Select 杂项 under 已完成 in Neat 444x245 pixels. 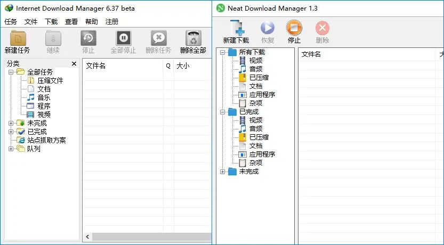256,162
